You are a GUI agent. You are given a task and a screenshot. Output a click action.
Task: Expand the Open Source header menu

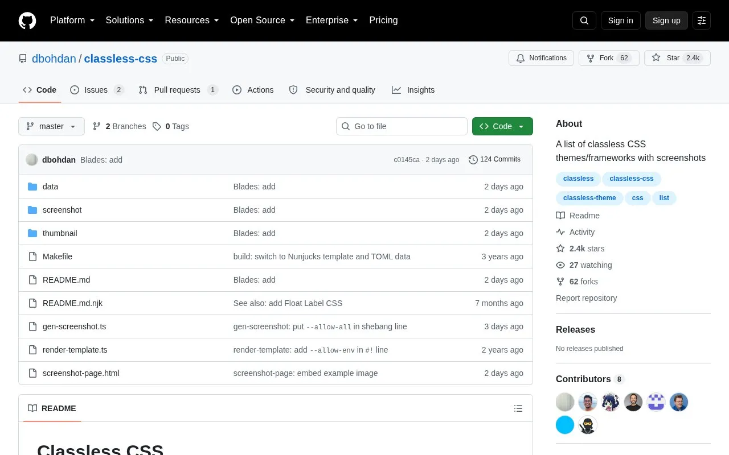pos(263,20)
